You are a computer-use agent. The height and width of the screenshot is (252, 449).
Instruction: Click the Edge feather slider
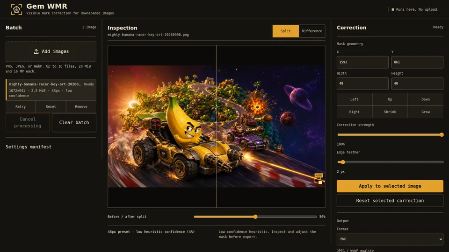click(390, 162)
